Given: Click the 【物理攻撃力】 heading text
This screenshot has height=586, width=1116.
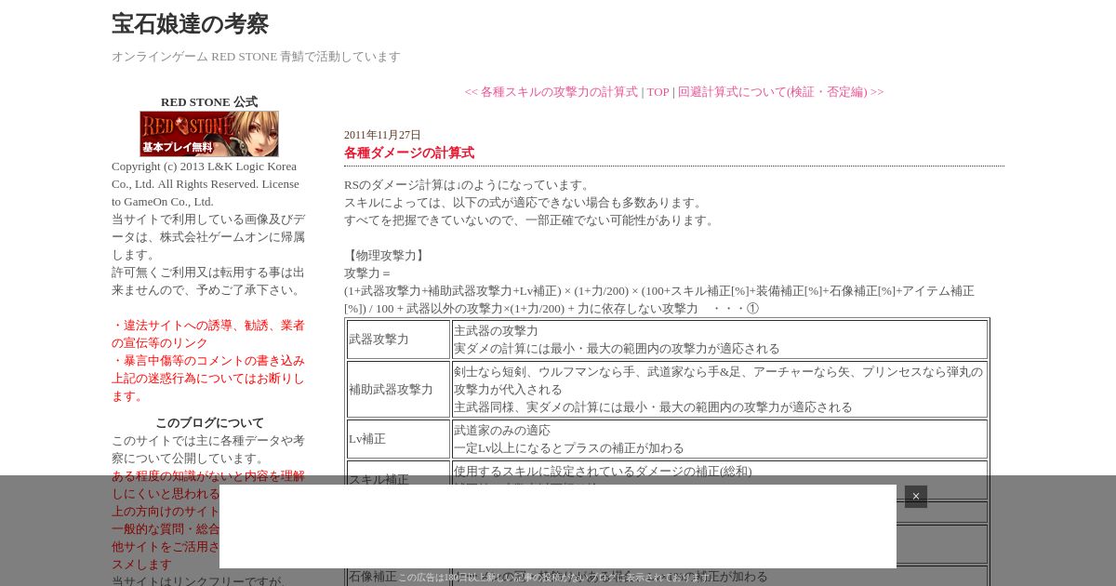Looking at the screenshot, I should (x=386, y=256).
